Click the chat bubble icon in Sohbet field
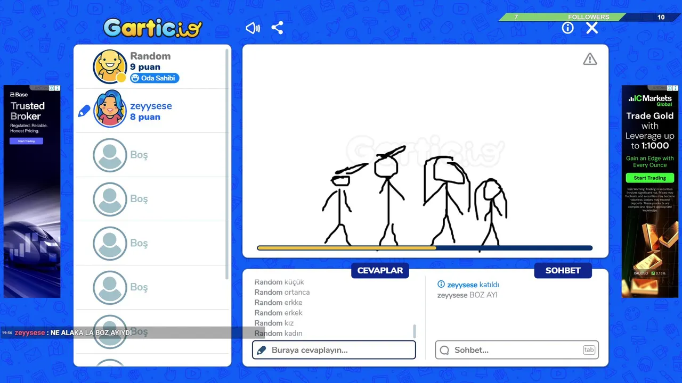Viewport: 682px width, 383px height. (444, 350)
